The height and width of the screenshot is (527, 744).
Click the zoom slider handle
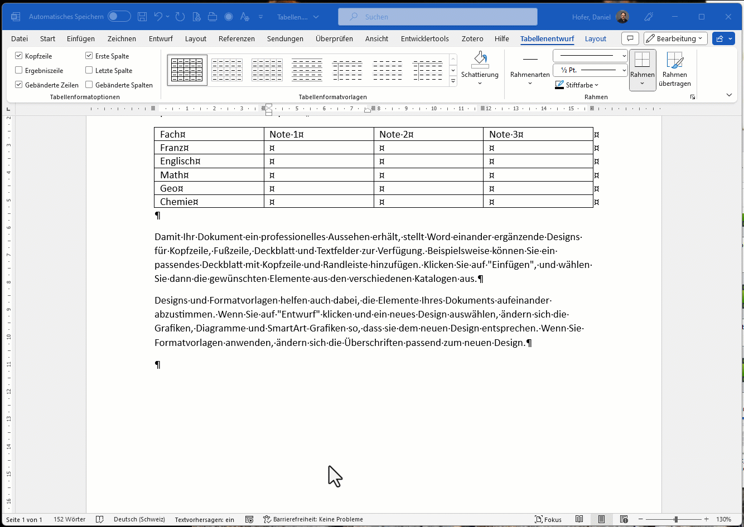tap(675, 519)
